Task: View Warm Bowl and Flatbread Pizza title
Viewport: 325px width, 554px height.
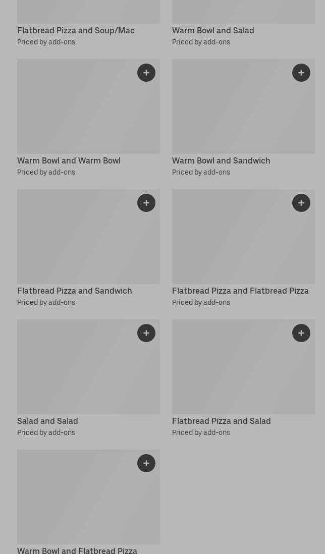Action: click(77, 550)
